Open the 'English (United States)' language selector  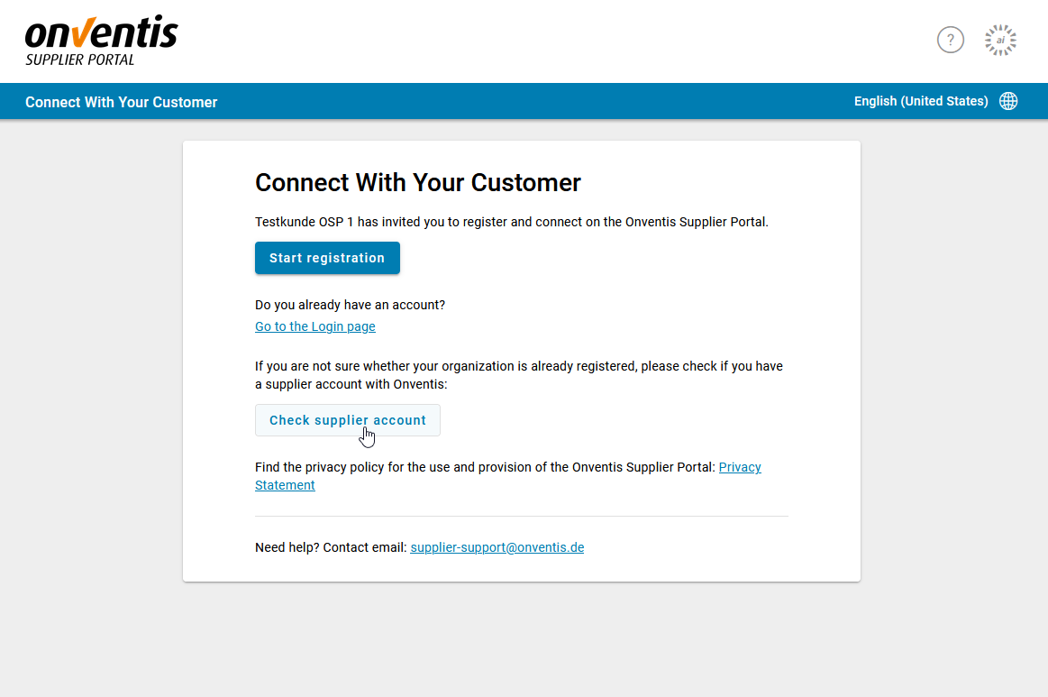click(x=920, y=101)
